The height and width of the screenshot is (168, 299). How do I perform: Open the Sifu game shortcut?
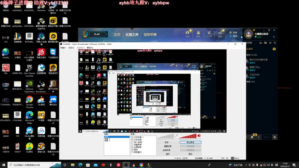6,69
